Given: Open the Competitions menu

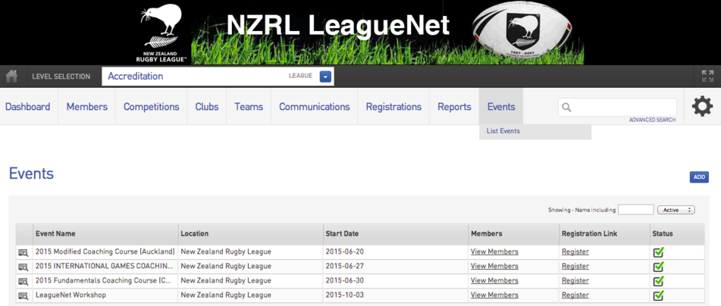Looking at the screenshot, I should click(152, 107).
